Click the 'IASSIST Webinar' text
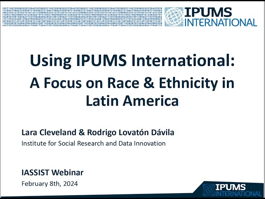 [53, 172]
